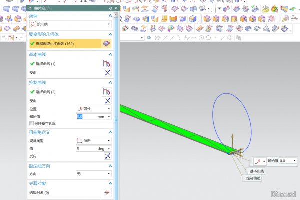Click the reset arrow icon in dialog title bar
300x200 pixels.
[110, 8]
